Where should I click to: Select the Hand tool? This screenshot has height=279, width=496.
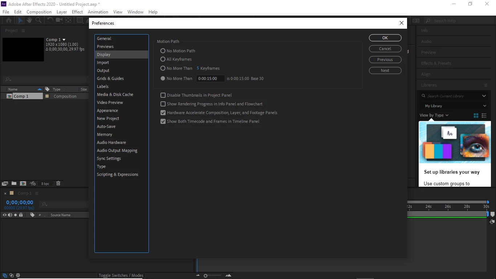click(x=29, y=20)
